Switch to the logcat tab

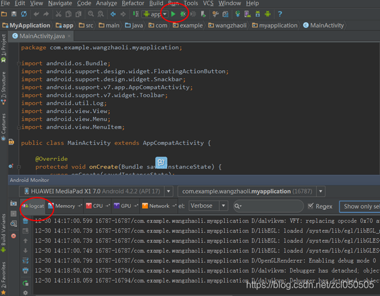pos(33,206)
